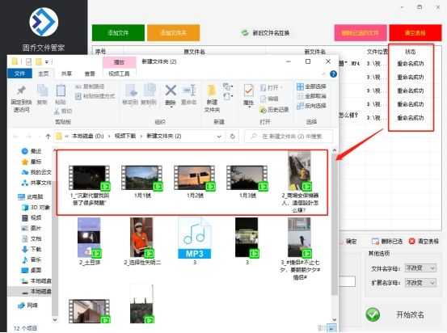Open the 文件 tab in Explorer
The image size is (447, 333).
coord(19,74)
